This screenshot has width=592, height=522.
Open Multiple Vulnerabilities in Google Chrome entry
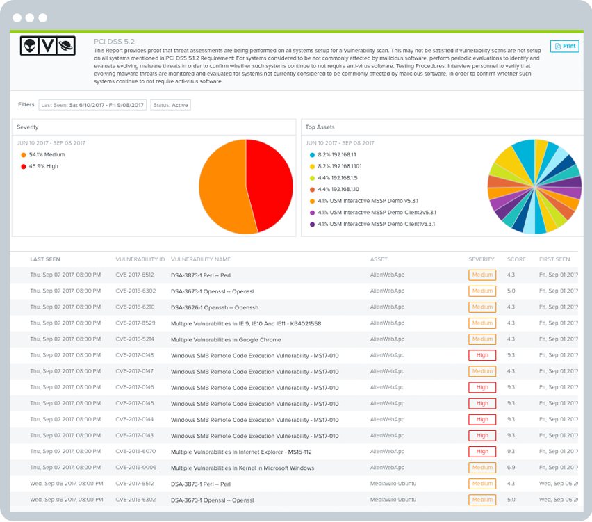tap(226, 340)
